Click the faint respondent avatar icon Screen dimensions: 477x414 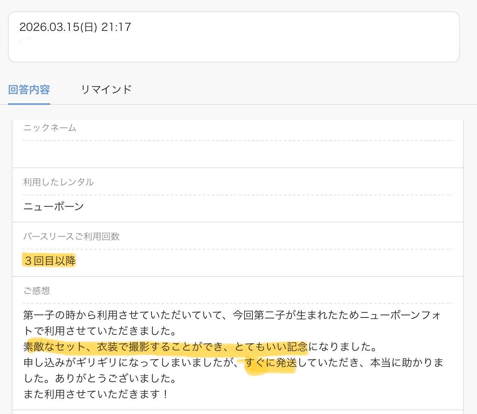click(x=26, y=44)
